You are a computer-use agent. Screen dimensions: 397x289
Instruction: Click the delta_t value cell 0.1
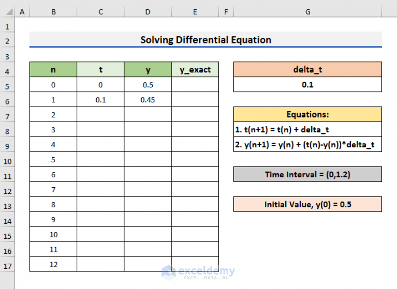(307, 85)
